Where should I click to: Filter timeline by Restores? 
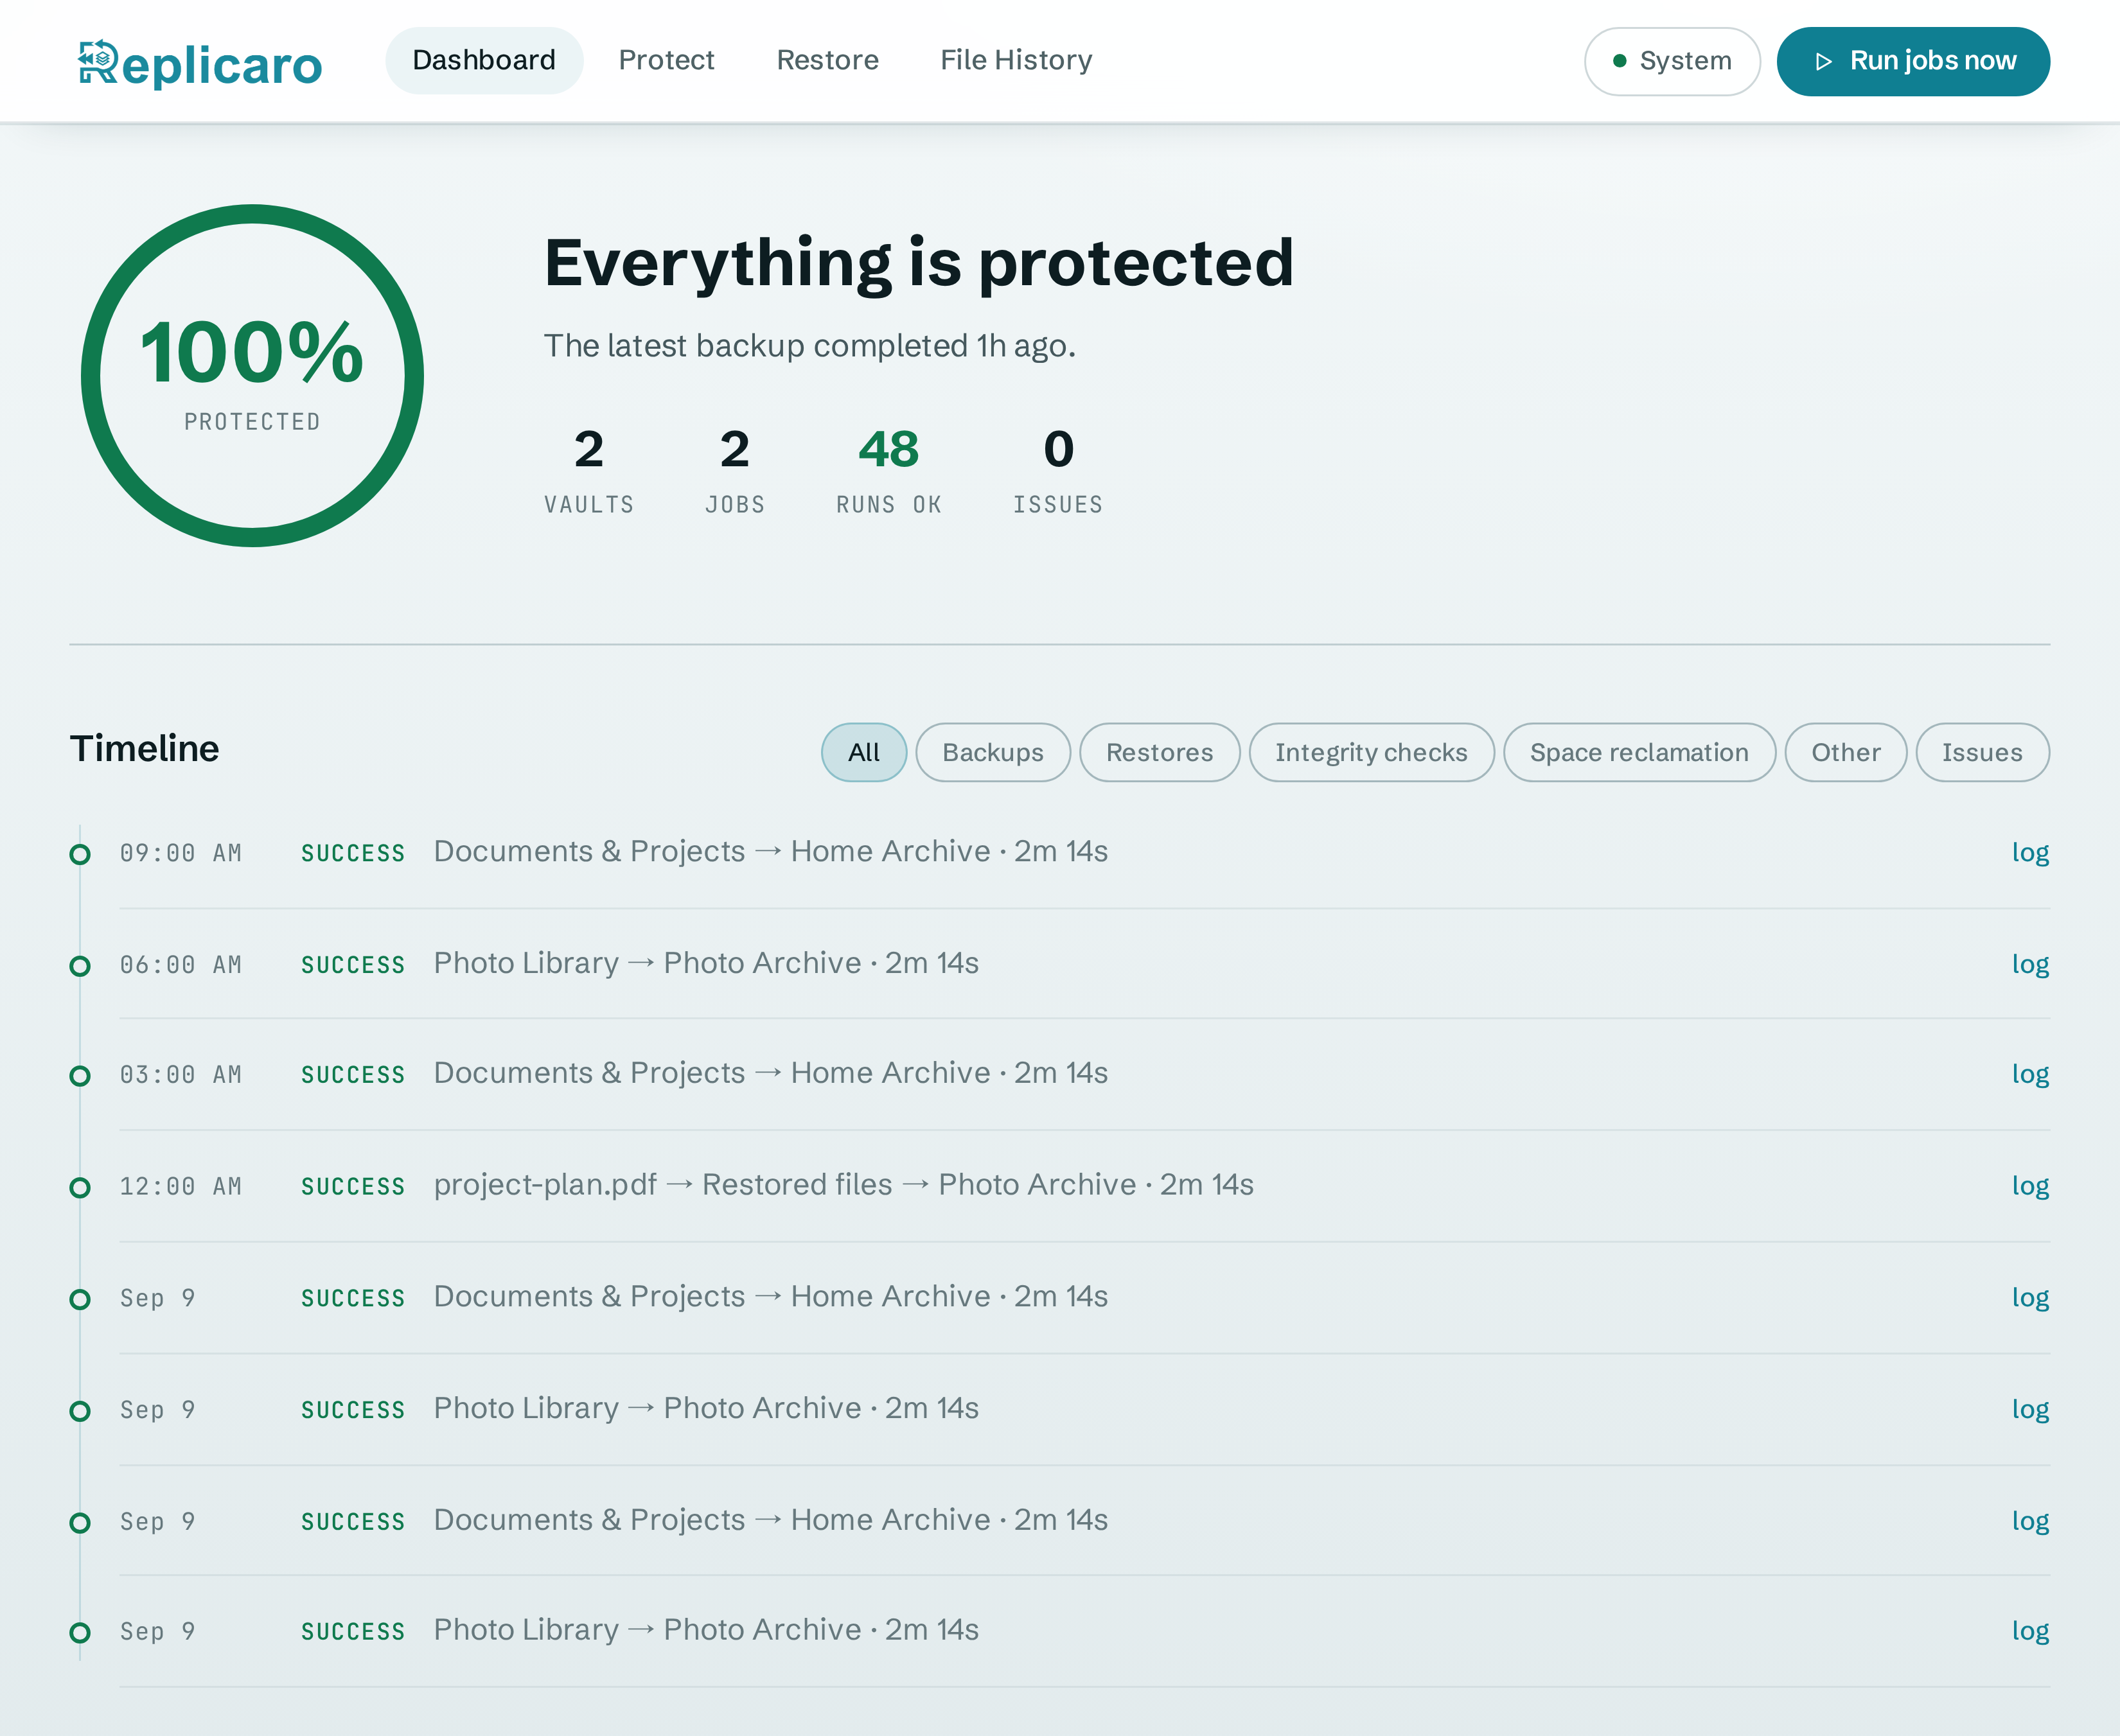coord(1159,752)
